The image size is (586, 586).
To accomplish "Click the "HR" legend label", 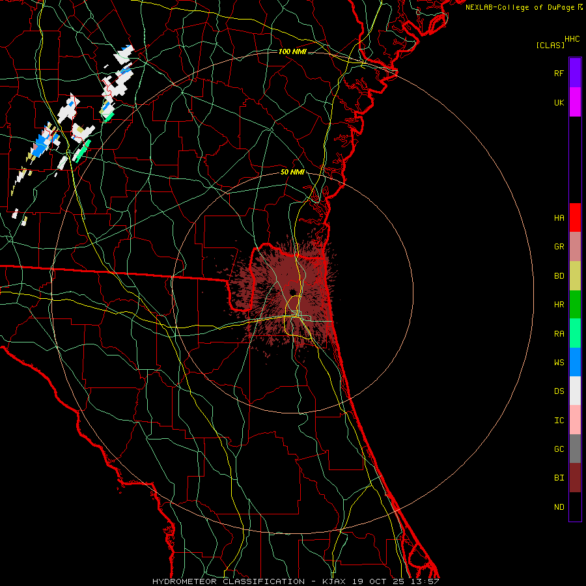I will pyautogui.click(x=559, y=305).
